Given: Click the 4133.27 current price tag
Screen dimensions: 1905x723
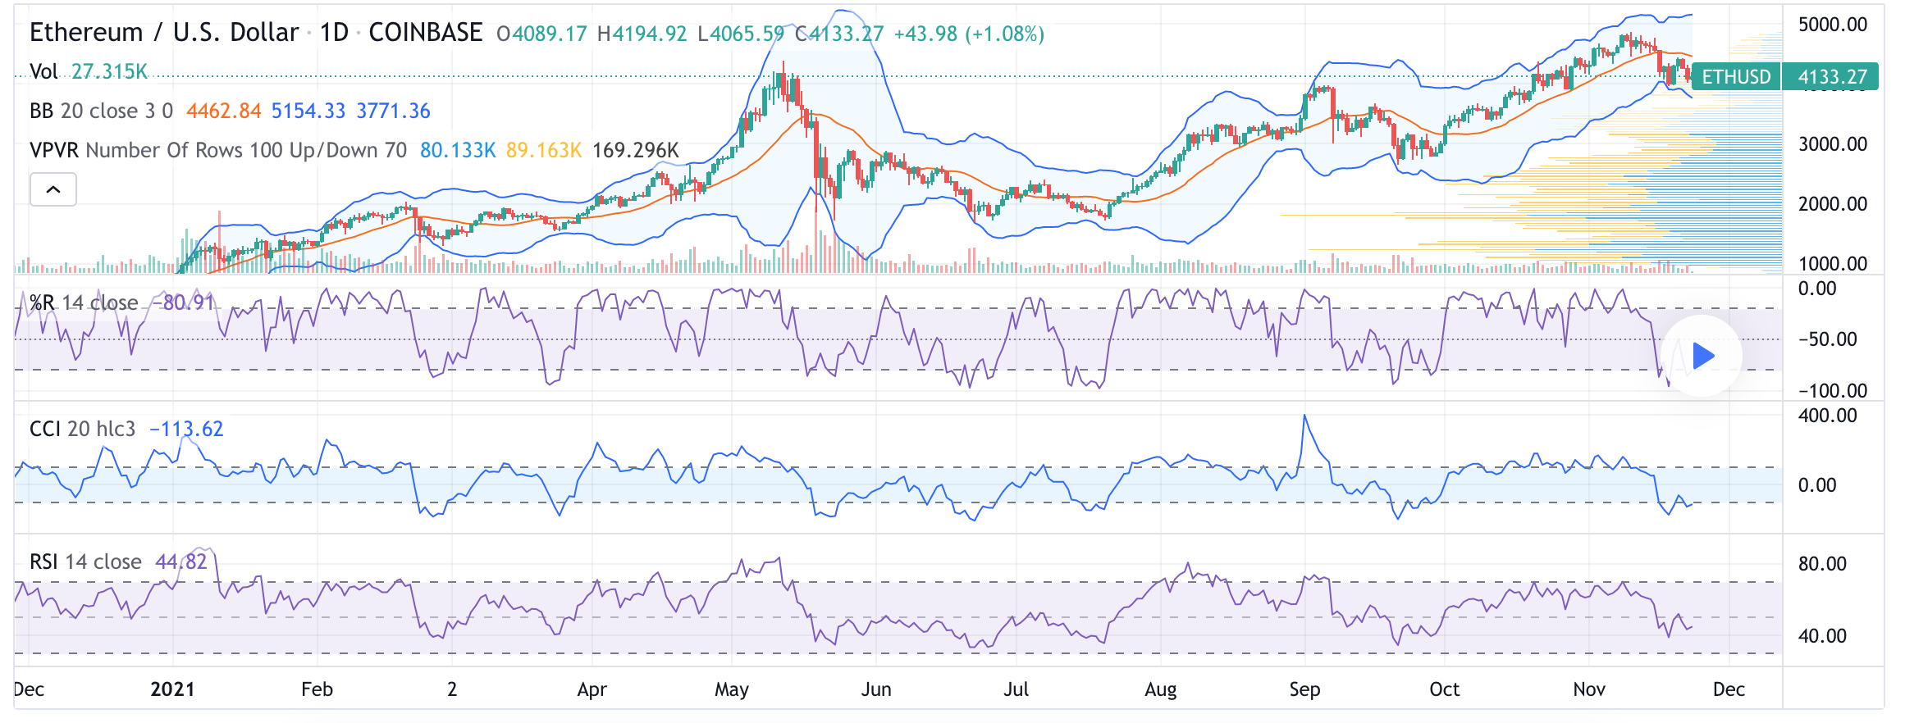Looking at the screenshot, I should [1832, 77].
